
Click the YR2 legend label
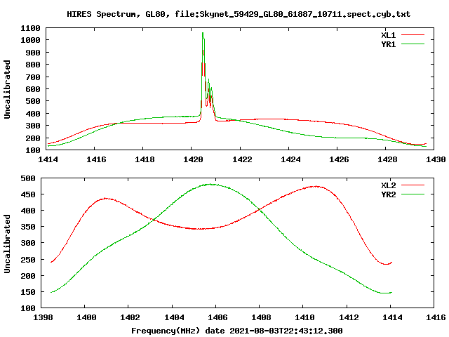pos(388,194)
